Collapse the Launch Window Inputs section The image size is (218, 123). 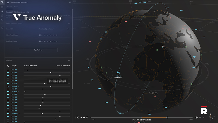69,23
